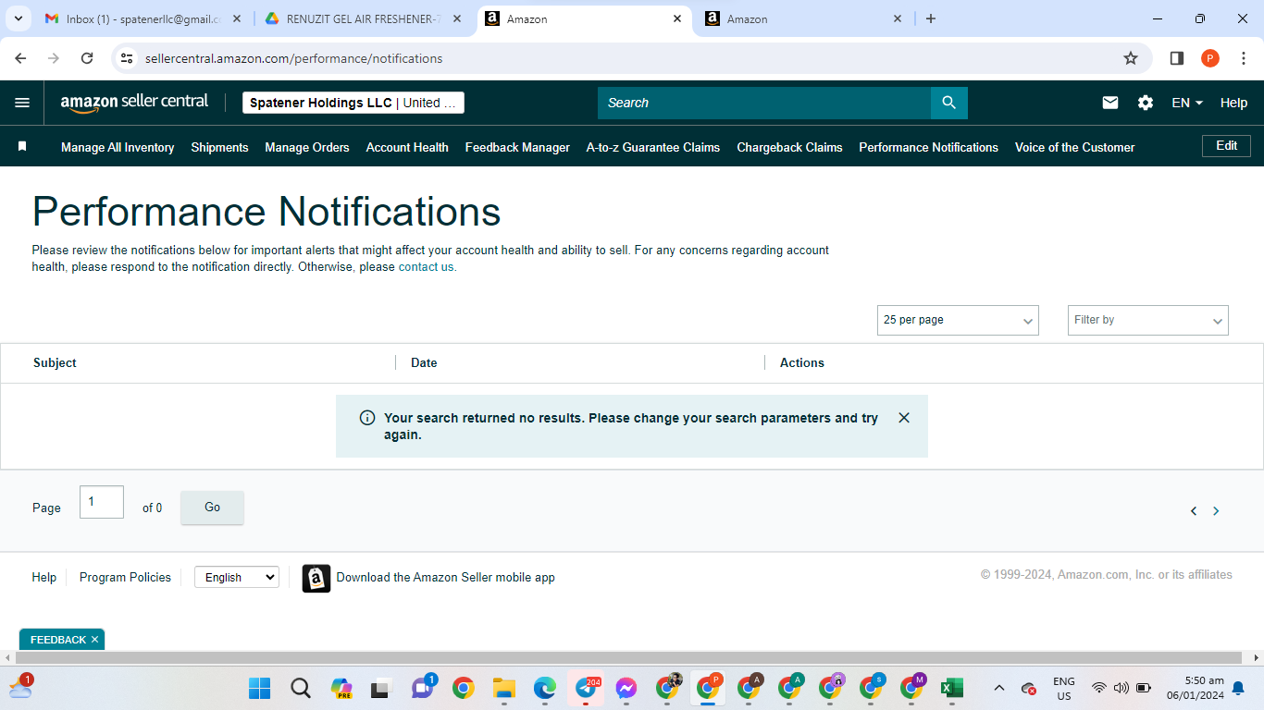Open the settings gear icon

1146,103
